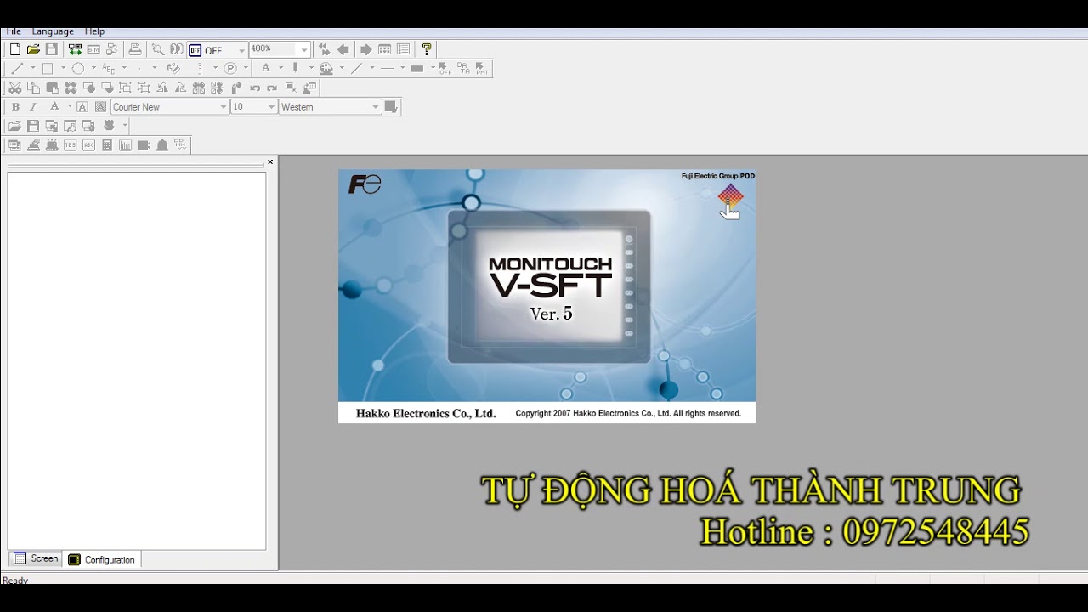Screen dimensions: 1088x612
Task: Click the DD MM YY calendar part icon
Action: click(180, 145)
